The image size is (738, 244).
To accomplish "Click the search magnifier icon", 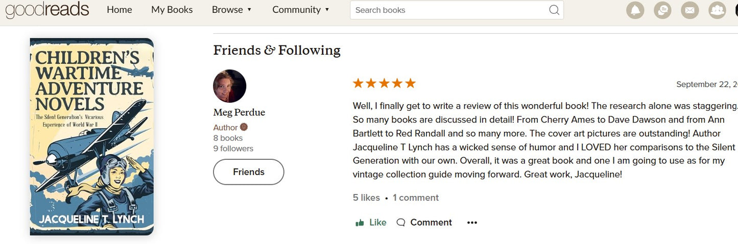I will [x=554, y=10].
